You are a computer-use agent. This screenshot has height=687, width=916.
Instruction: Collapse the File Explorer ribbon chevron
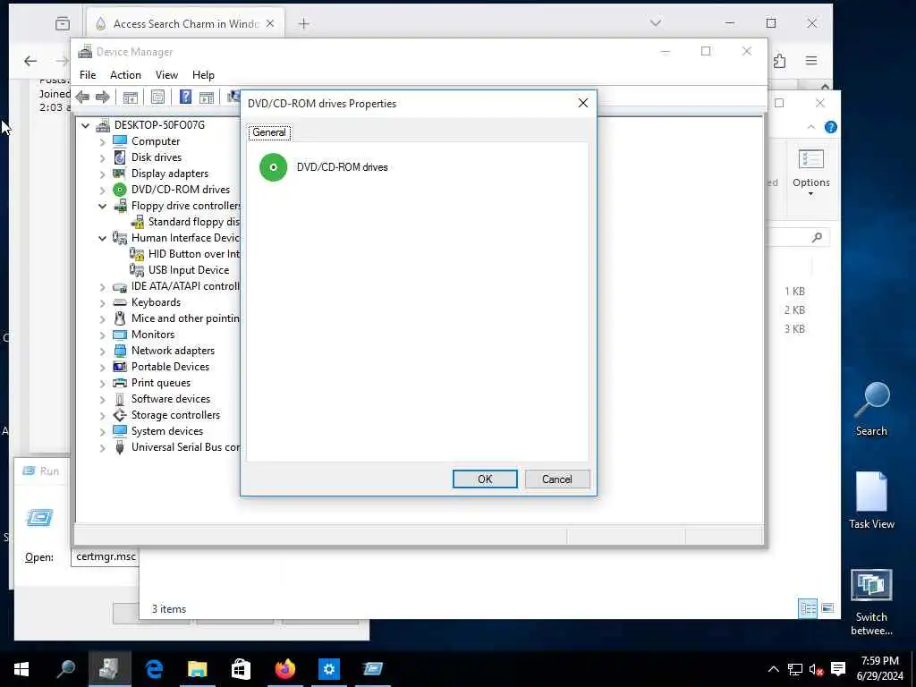coord(810,127)
